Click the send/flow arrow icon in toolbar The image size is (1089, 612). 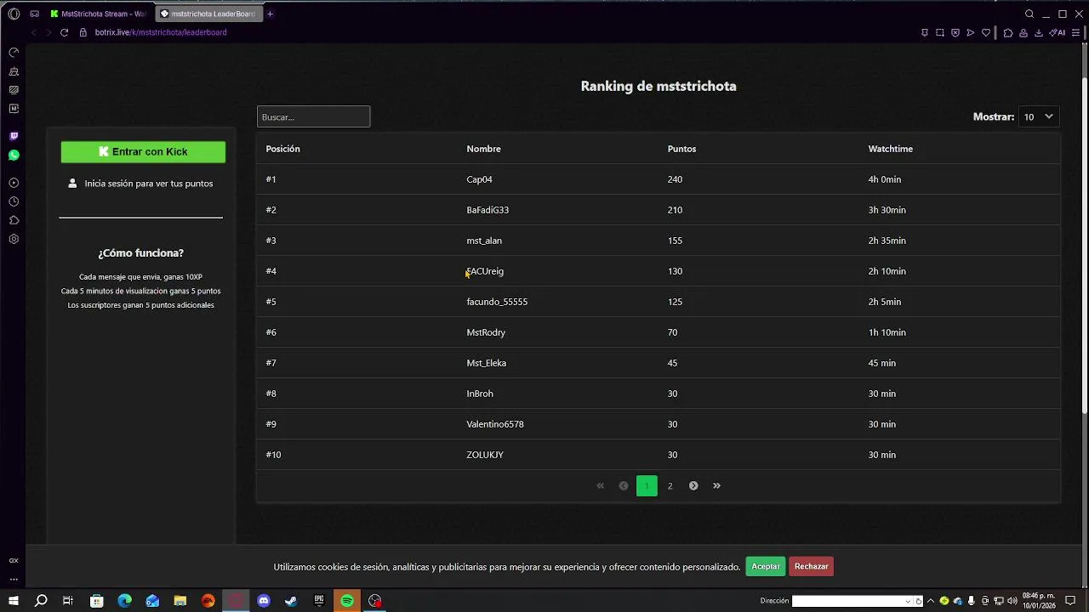pos(971,32)
